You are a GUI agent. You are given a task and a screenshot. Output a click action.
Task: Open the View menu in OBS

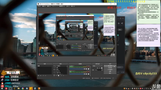tap(49, 6)
